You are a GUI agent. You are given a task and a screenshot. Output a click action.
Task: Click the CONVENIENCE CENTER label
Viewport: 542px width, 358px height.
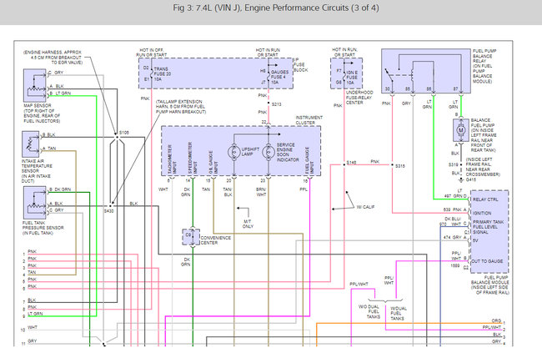[x=215, y=240]
